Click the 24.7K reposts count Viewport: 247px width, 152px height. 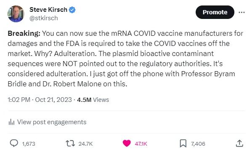85,144
